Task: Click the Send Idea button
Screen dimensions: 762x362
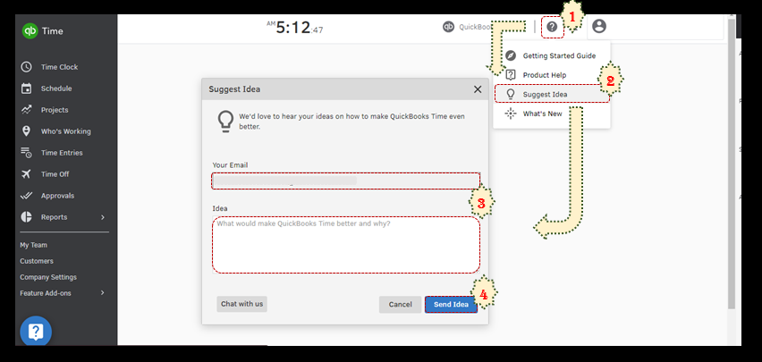Action: (451, 305)
